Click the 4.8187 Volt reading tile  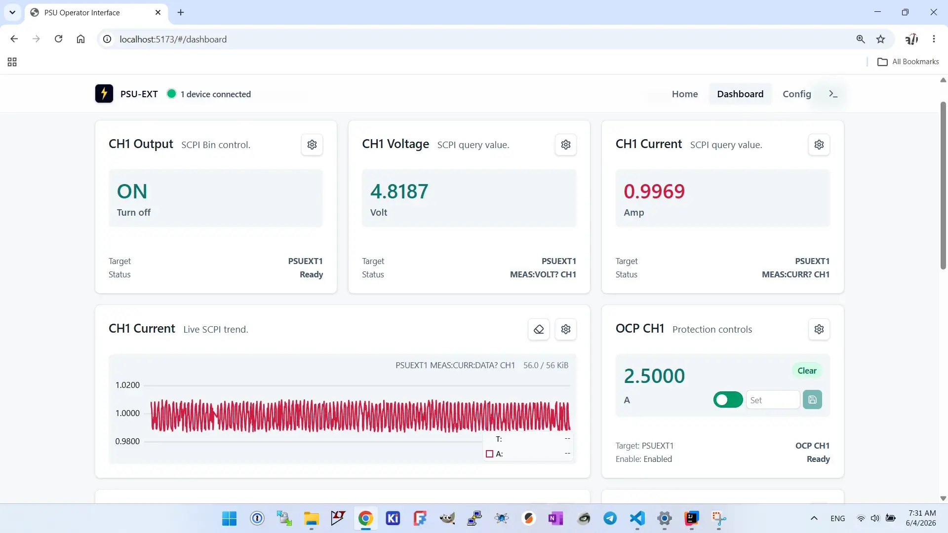pyautogui.click(x=469, y=198)
